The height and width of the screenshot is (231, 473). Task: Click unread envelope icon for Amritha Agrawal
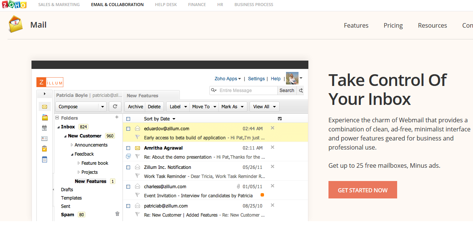(137, 148)
